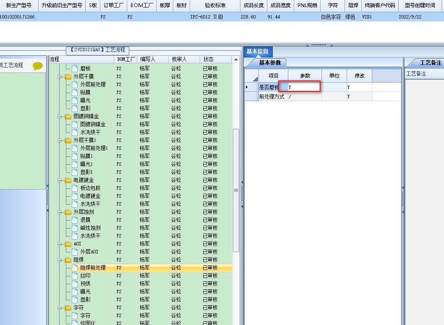The width and height of the screenshot is (444, 325).
Task: Click row indicator arrow for 是否磨板
Action: [247, 87]
